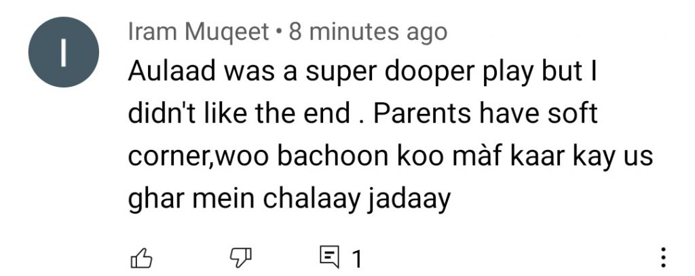Screen dimensions: 695x276
Task: Like the comment with thumbs-up icon
Action: [x=141, y=258]
